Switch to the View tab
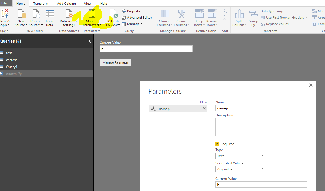325x191 pixels. [x=88, y=4]
